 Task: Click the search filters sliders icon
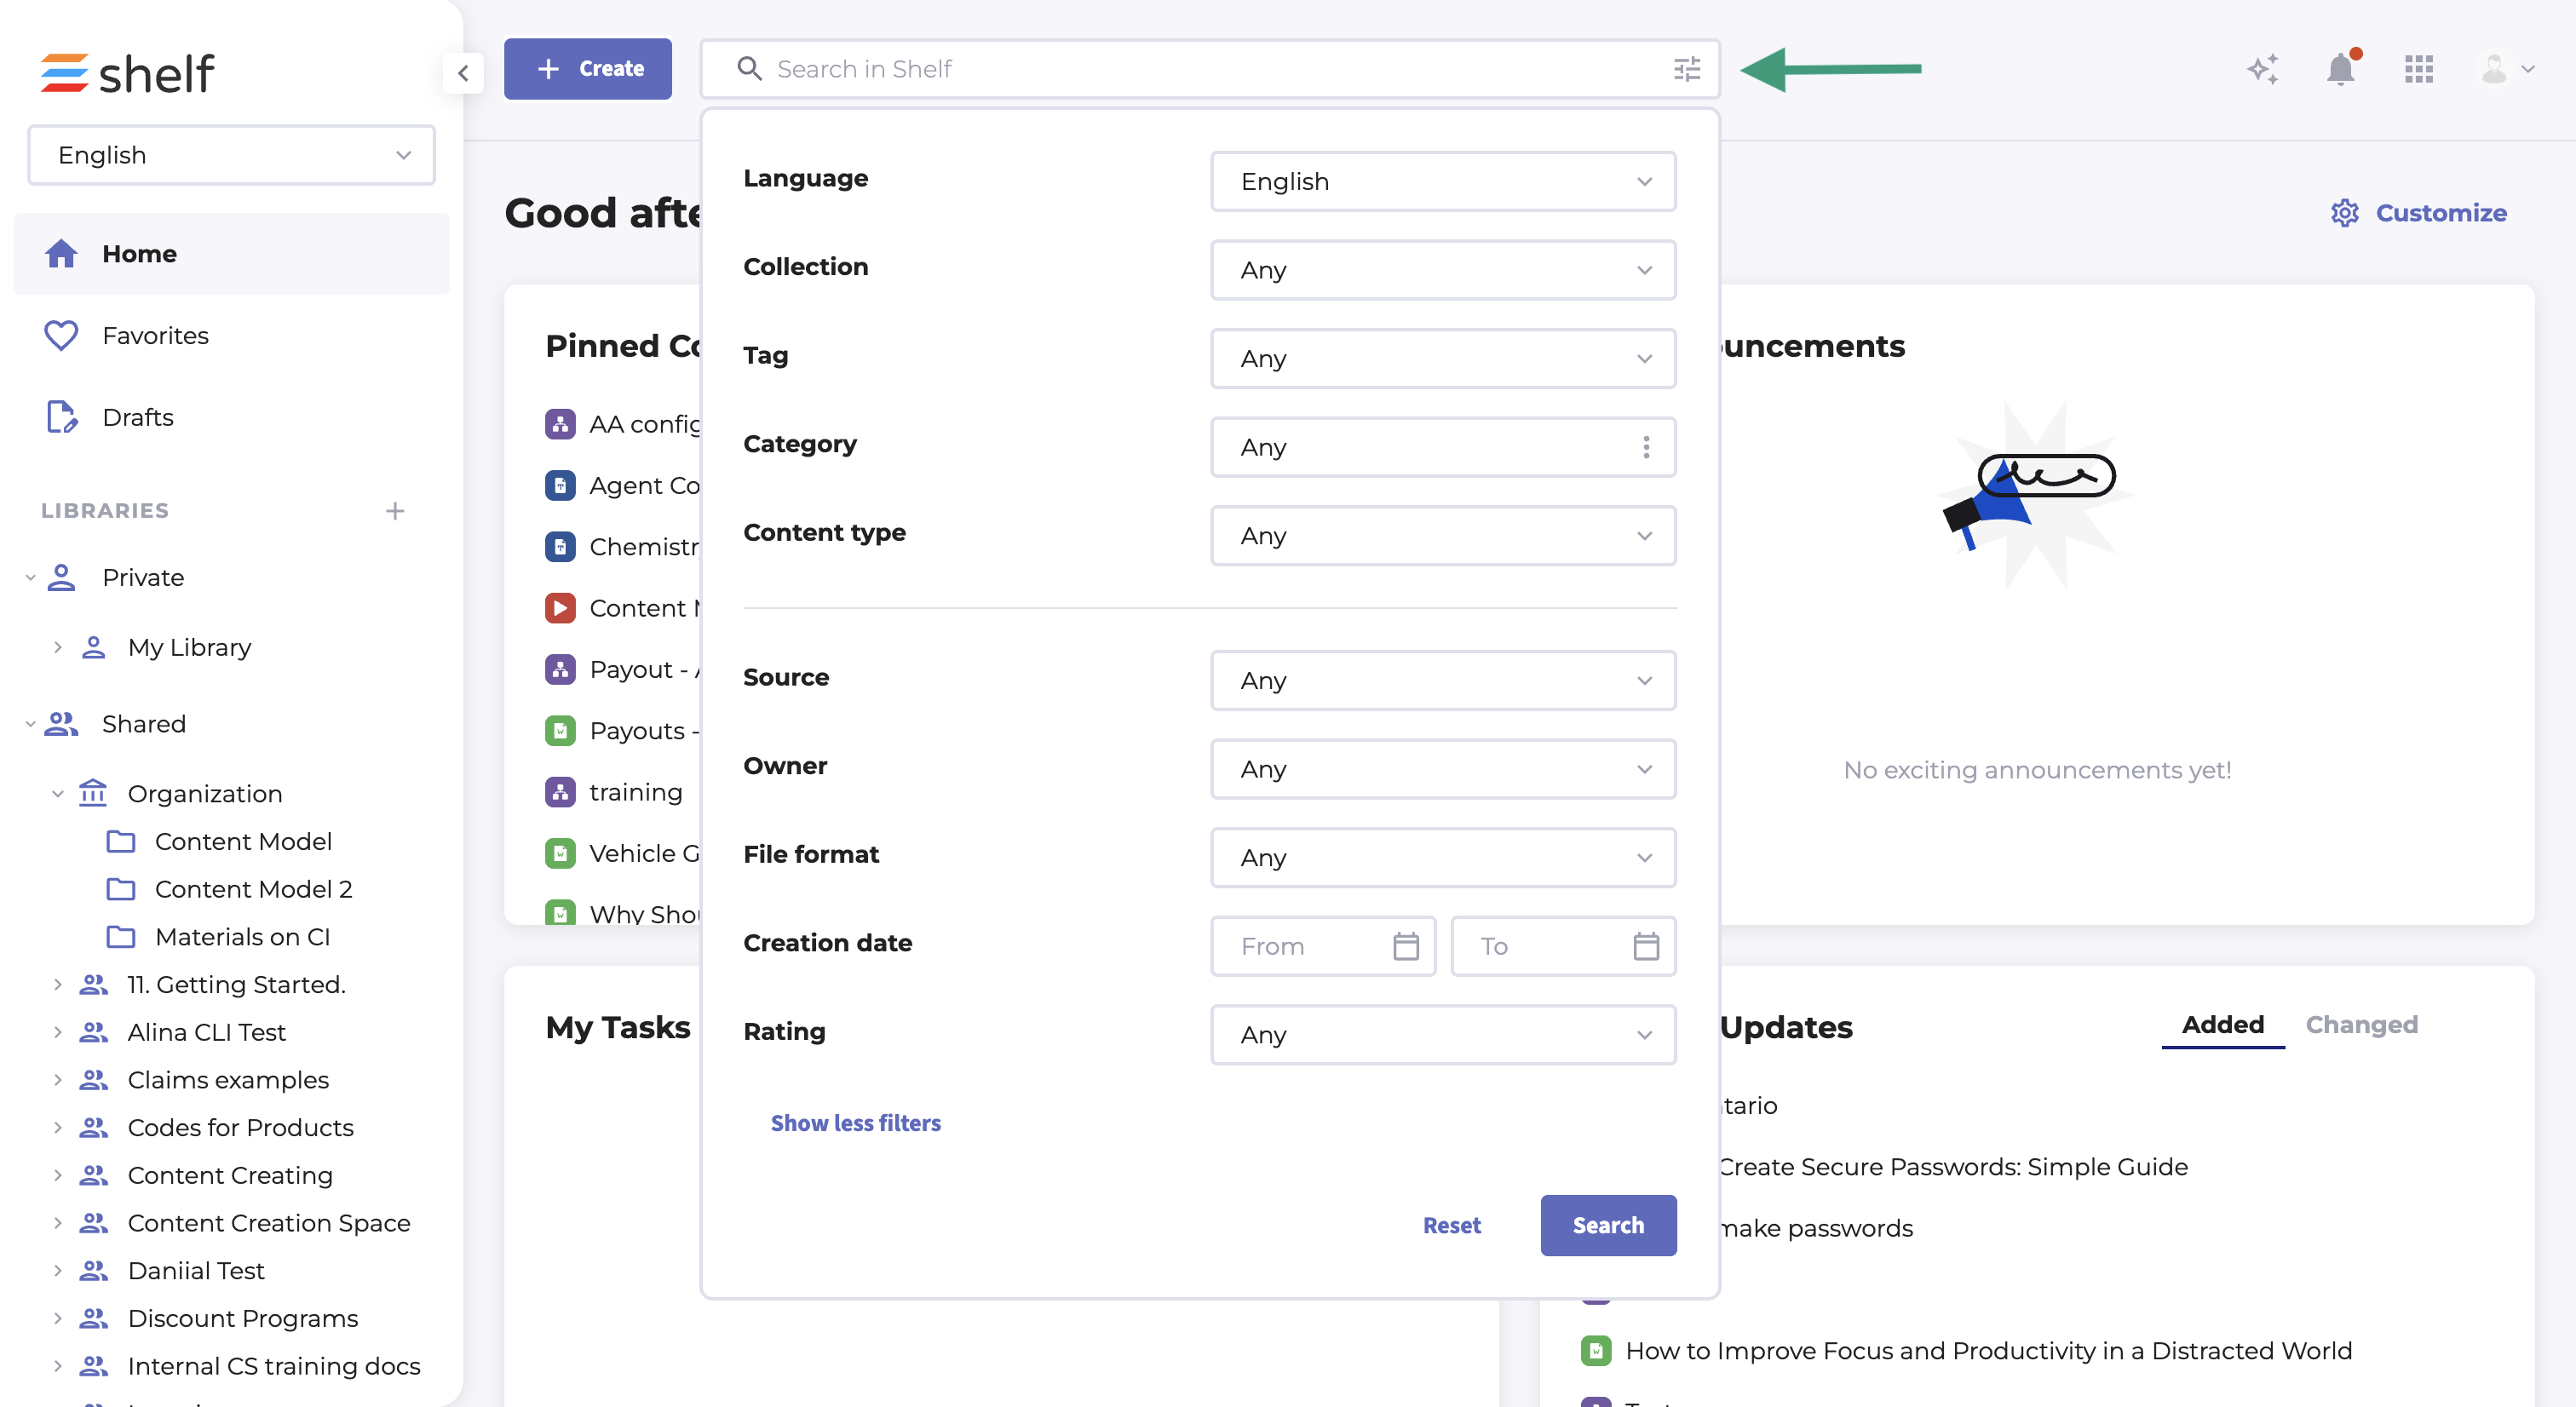click(1687, 69)
